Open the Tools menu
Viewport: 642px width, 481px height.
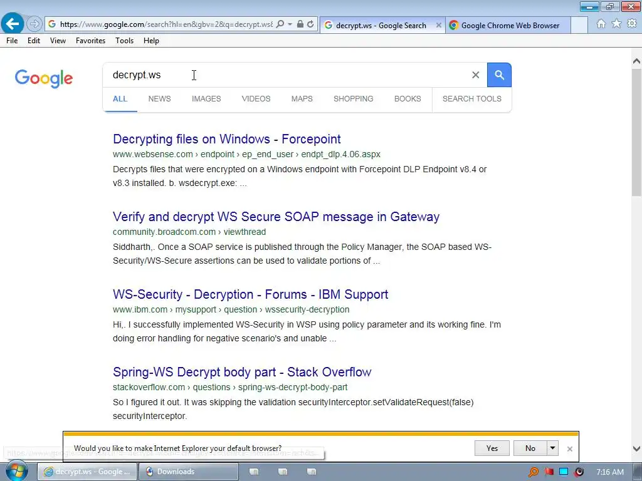[x=124, y=41]
